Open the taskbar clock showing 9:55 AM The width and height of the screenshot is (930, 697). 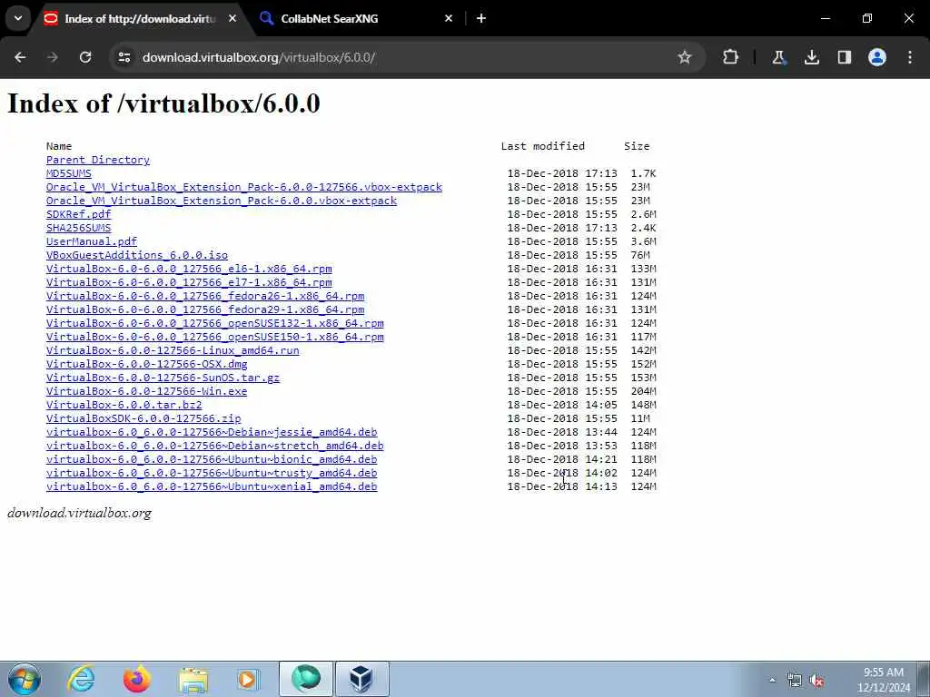click(x=883, y=680)
